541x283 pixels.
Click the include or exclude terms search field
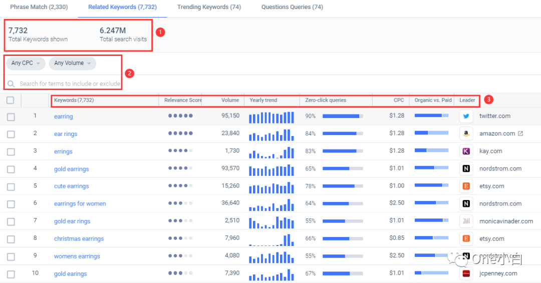(70, 83)
